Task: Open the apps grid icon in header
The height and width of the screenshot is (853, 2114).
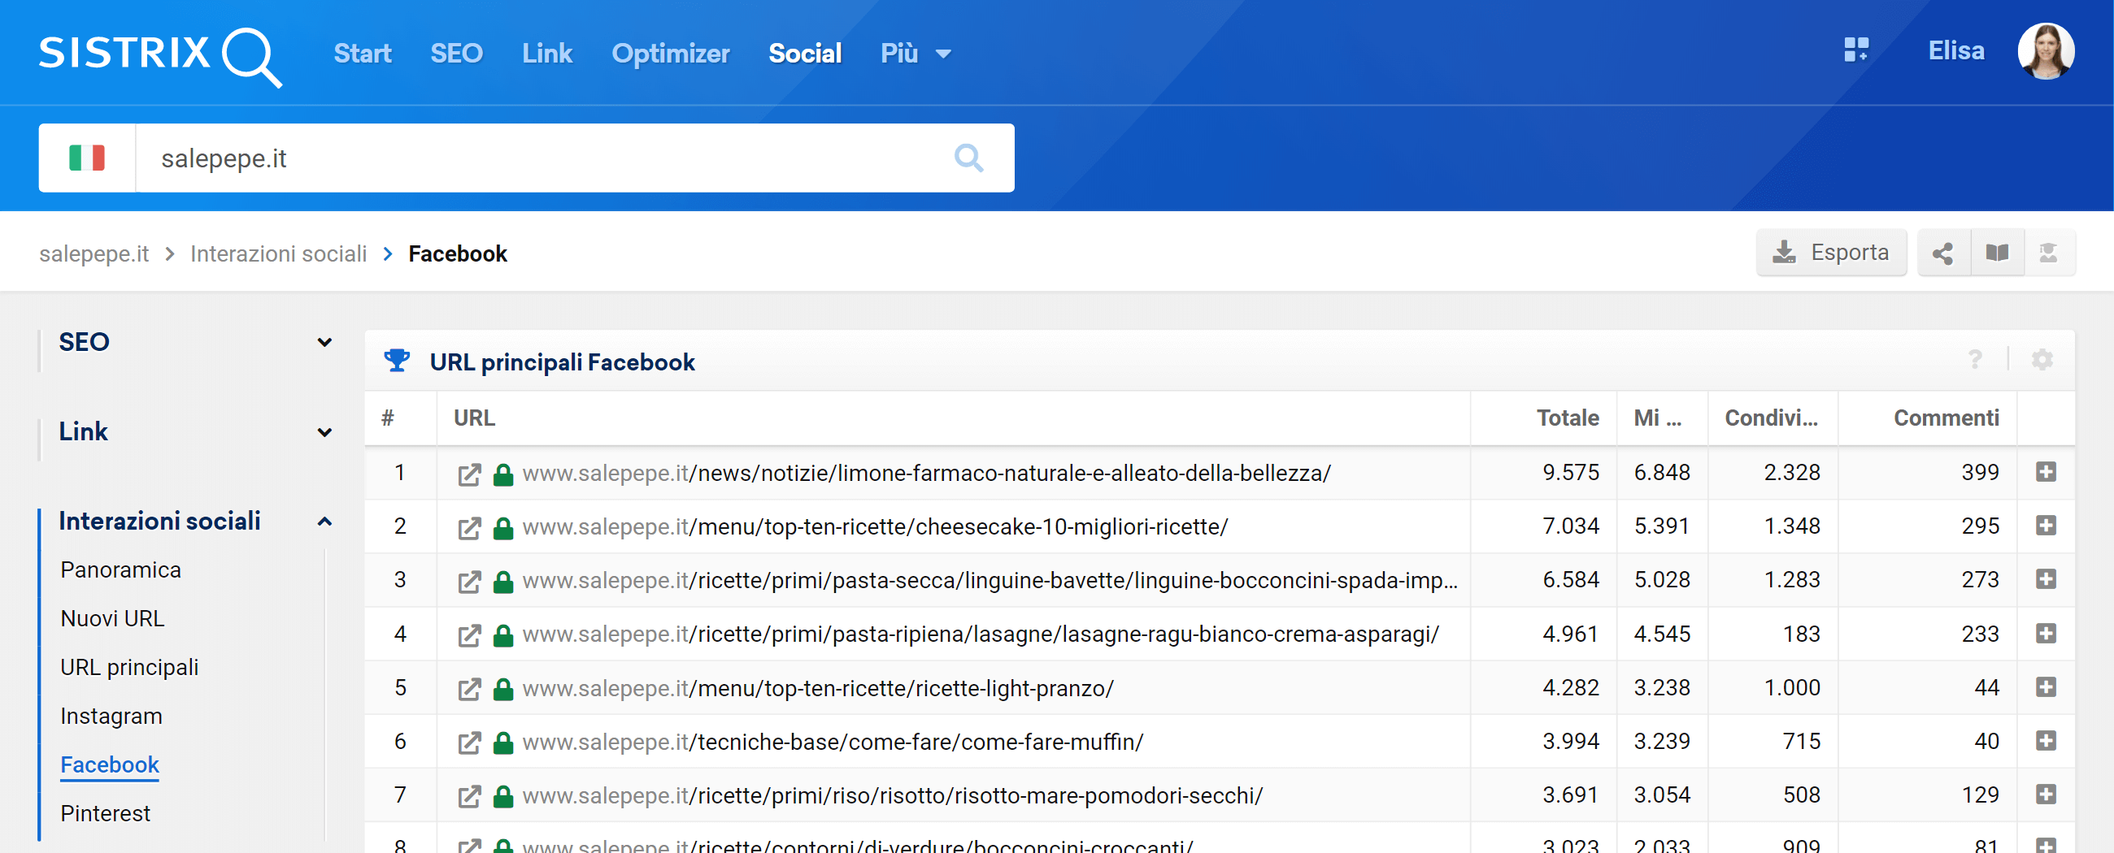Action: click(1855, 50)
